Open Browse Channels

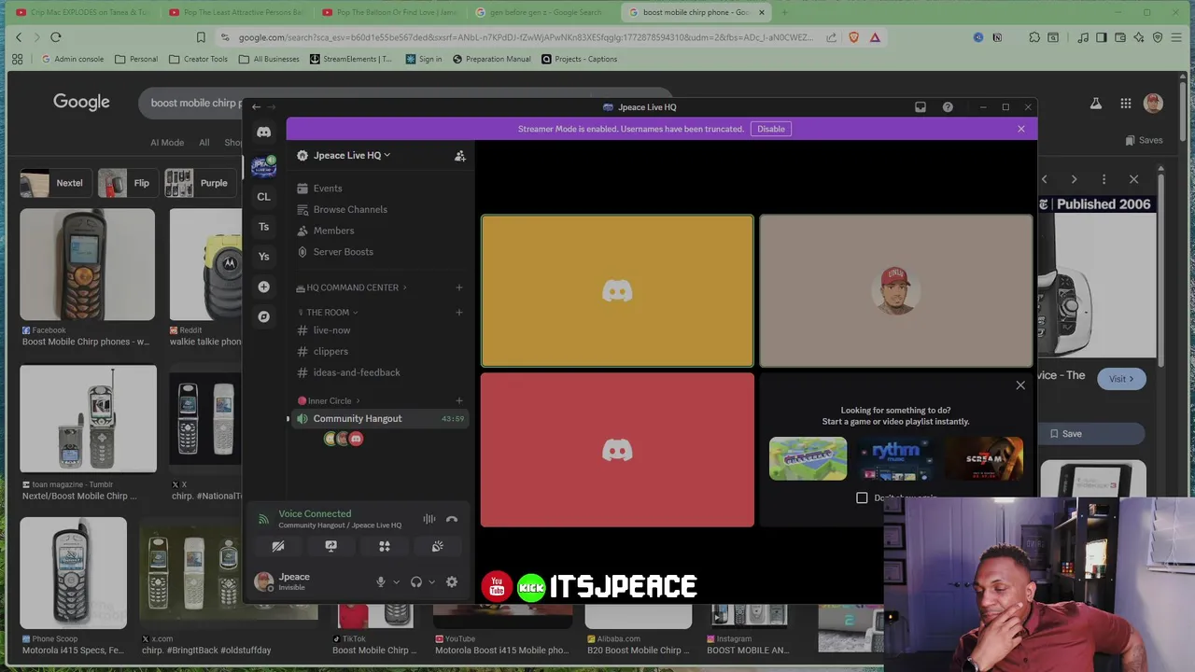[x=378, y=210]
